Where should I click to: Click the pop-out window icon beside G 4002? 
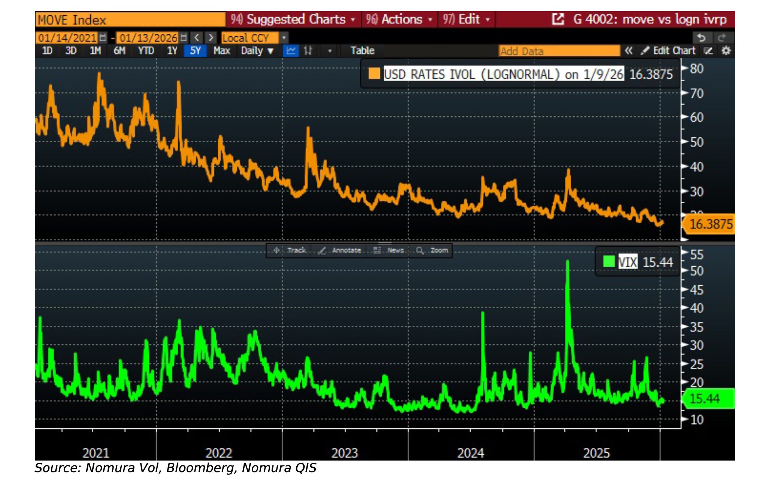tap(557, 19)
